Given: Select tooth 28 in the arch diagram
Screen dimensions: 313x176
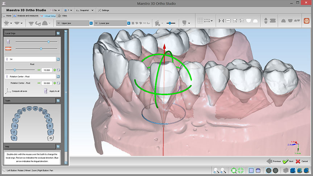Looking at the screenshot, I should (50, 138).
